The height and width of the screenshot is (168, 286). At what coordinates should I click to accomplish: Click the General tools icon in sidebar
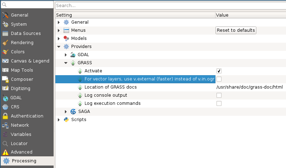(5, 15)
